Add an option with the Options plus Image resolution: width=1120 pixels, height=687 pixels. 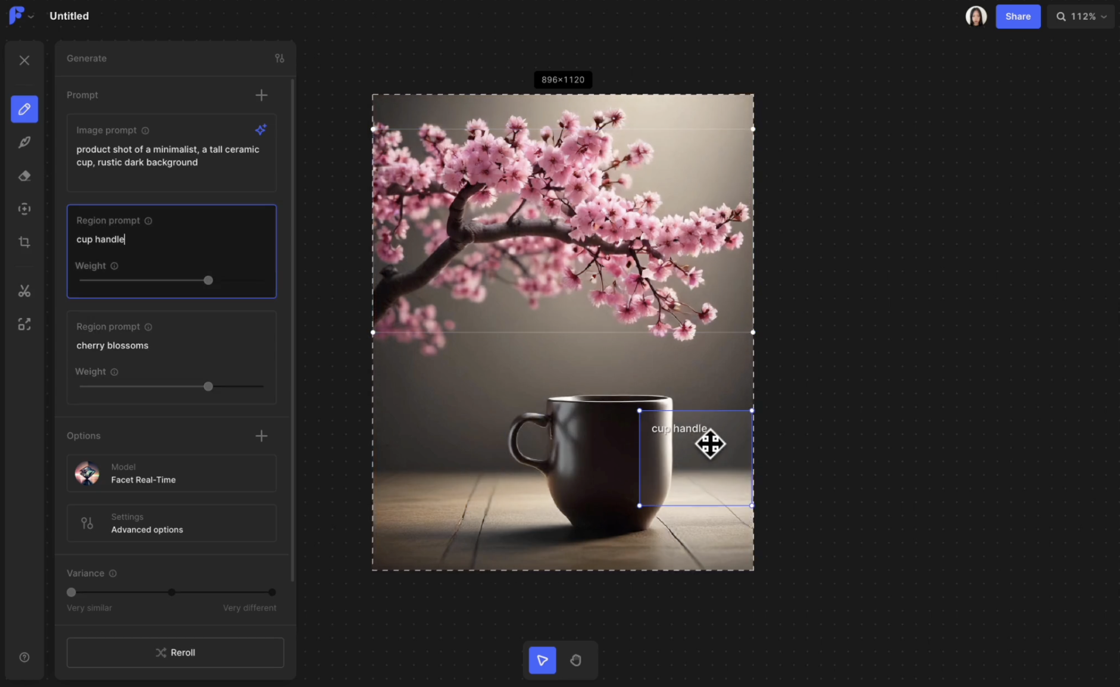pyautogui.click(x=261, y=436)
